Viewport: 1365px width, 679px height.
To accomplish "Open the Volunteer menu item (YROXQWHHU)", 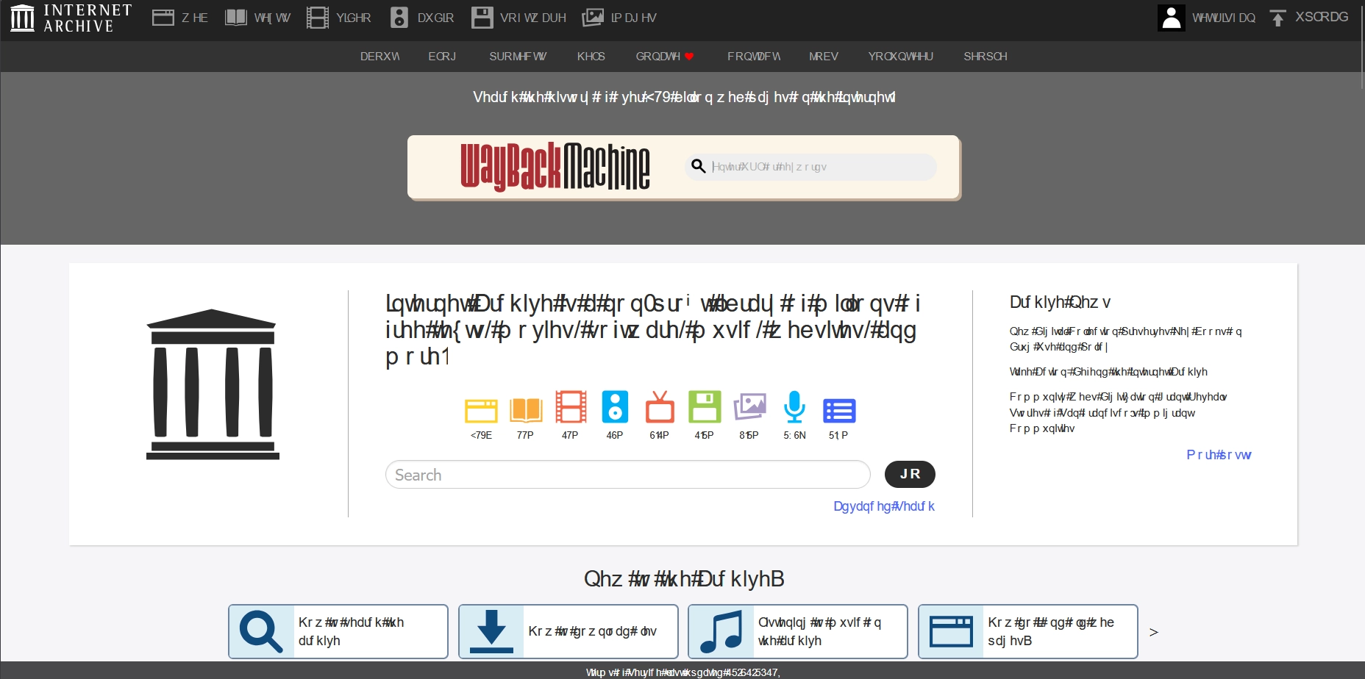I will coord(900,57).
